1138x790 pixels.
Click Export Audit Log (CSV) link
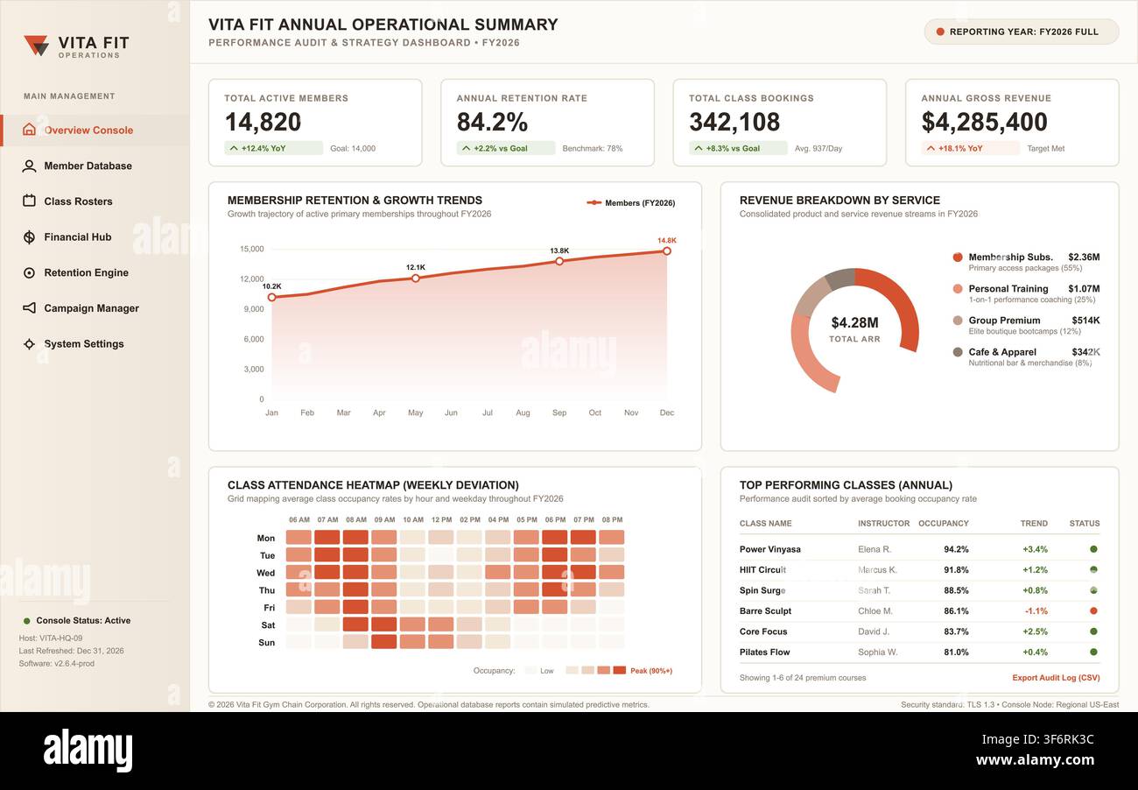1056,678
